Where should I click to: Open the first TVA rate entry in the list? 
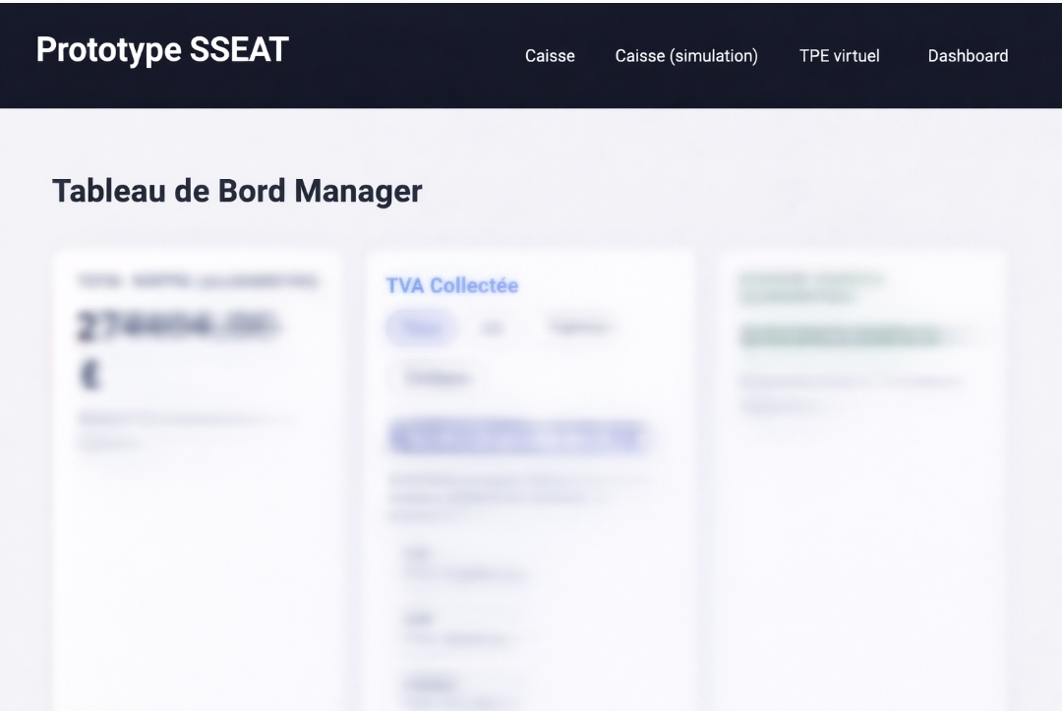coord(462,564)
